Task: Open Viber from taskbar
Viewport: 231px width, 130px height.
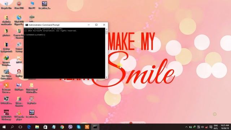Action: coord(70,127)
